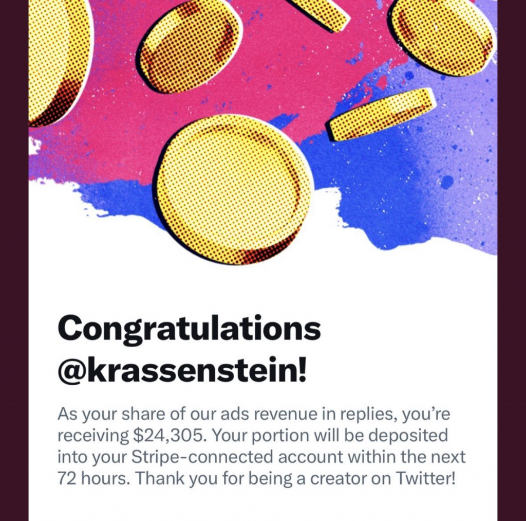
Task: Select the tilted oval coin at top middle
Action: (190, 46)
